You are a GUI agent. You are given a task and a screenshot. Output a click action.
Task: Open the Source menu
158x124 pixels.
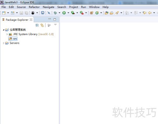[x=21, y=7]
